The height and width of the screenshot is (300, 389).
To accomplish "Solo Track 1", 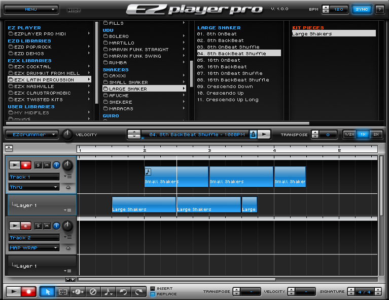I will tap(38, 165).
